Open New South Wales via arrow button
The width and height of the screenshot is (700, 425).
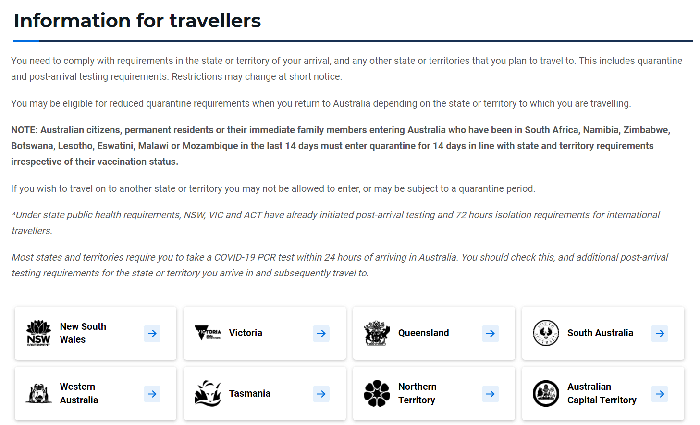(x=152, y=333)
